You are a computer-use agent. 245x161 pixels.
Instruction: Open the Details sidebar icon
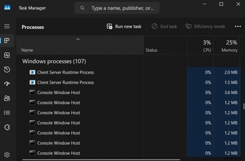(x=7, y=112)
